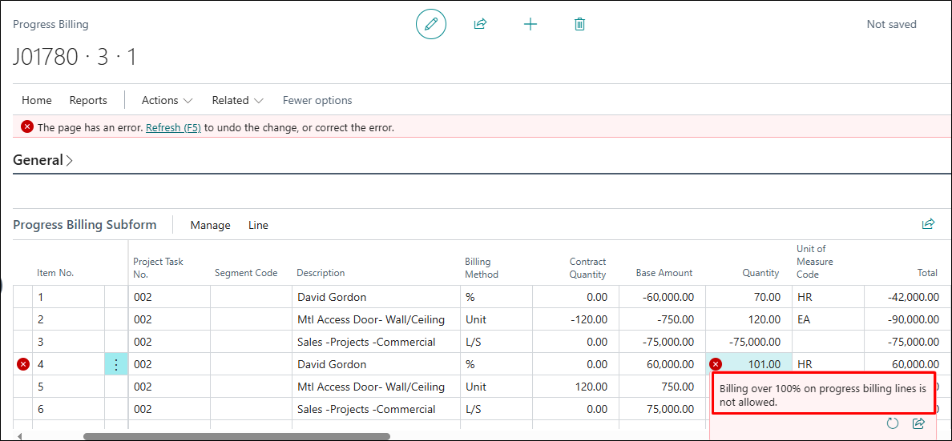Click the pencil edit icon

431,24
